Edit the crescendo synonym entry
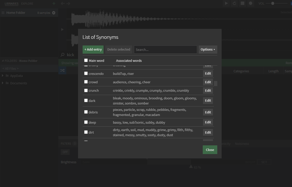 pyautogui.click(x=208, y=74)
